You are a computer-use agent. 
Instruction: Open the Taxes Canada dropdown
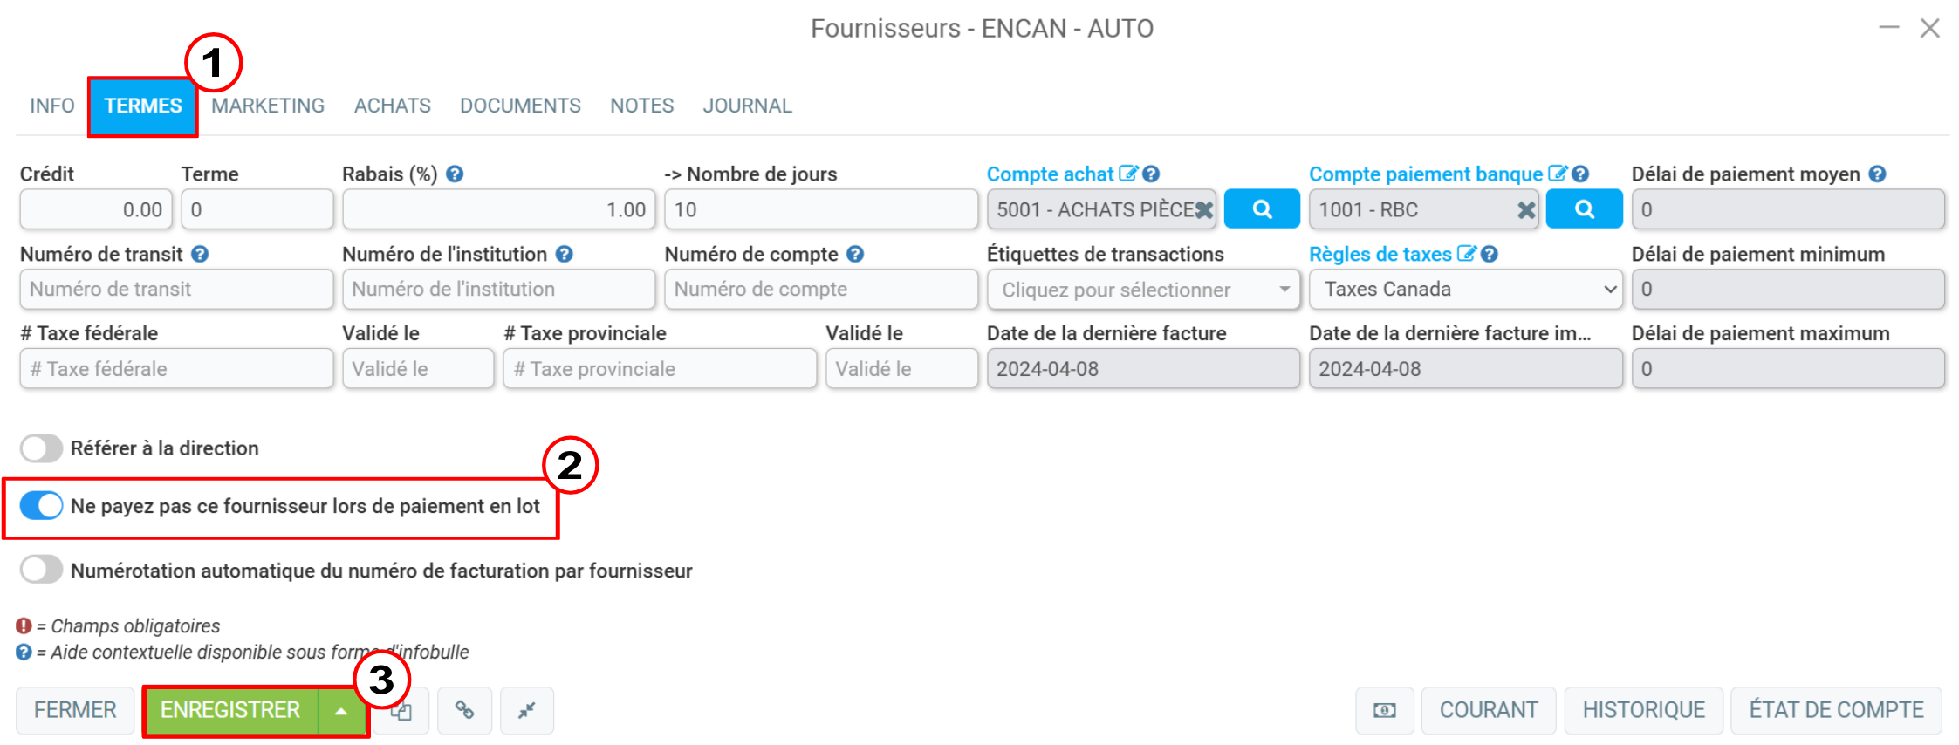point(1466,290)
